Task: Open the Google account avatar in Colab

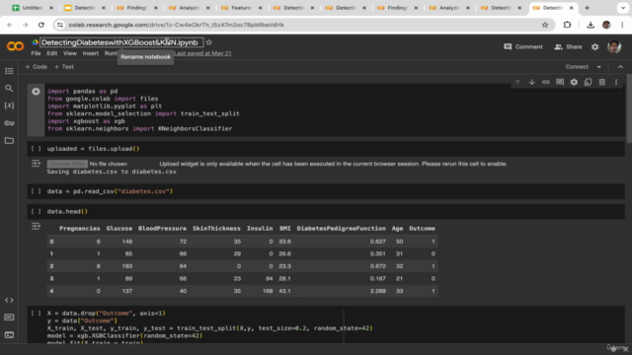Action: coord(614,46)
